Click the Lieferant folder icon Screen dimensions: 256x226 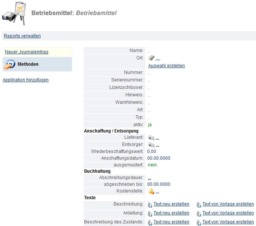point(151,138)
